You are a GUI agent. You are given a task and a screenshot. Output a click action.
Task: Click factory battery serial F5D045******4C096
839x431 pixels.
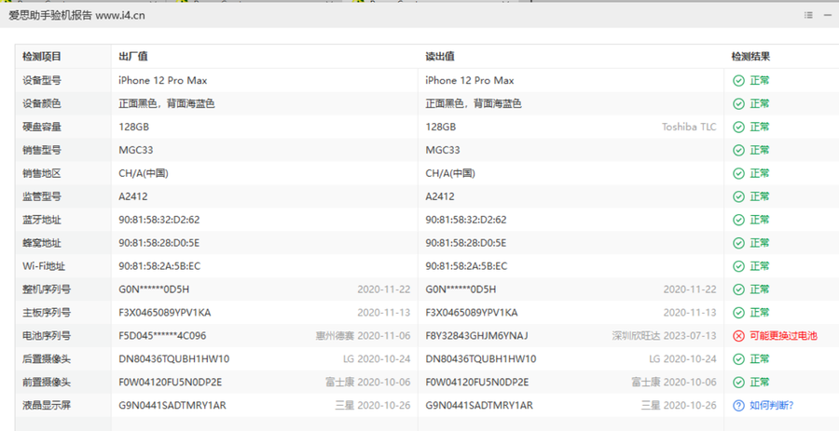click(162, 336)
